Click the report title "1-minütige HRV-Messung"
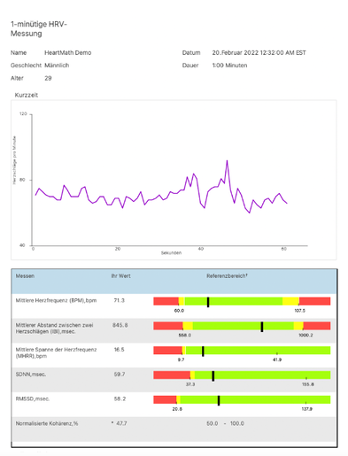This screenshot has width=348, height=456. click(39, 28)
